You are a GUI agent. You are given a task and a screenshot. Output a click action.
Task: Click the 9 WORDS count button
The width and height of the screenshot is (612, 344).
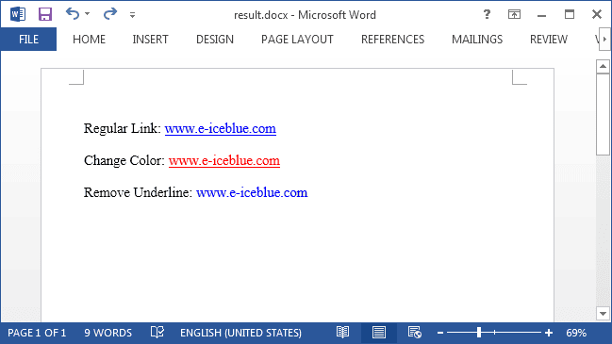[x=108, y=333]
